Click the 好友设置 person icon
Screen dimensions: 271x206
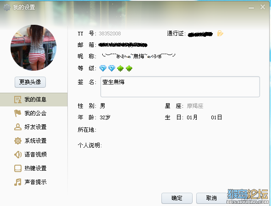click(17, 127)
